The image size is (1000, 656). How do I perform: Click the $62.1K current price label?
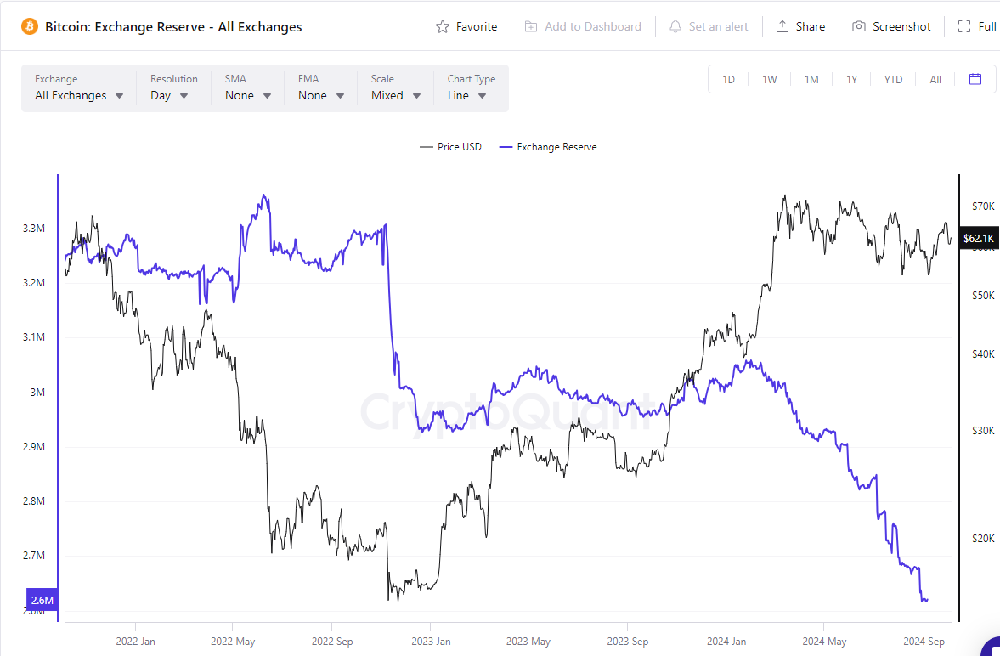(975, 239)
